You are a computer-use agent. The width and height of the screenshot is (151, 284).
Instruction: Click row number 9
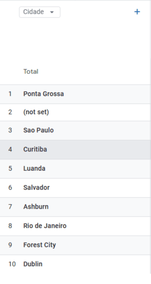10,245
